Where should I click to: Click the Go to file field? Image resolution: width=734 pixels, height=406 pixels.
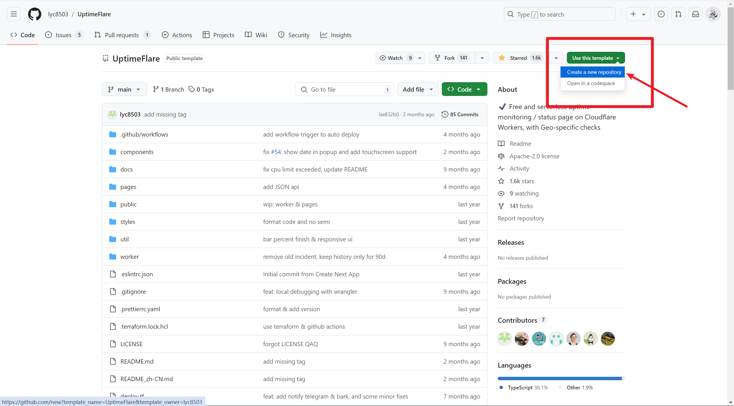[344, 89]
